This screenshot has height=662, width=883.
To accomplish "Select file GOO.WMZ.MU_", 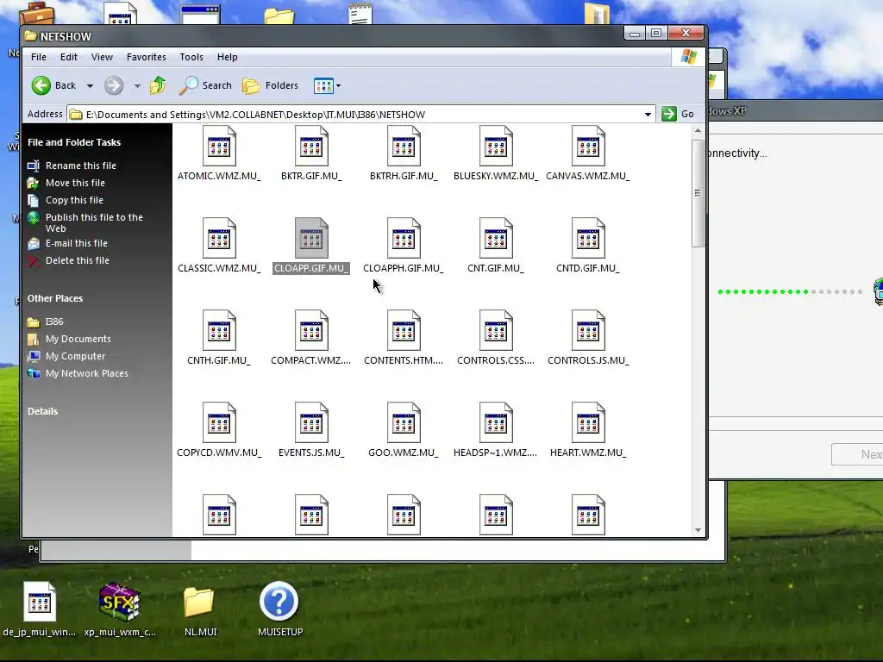I will click(x=404, y=430).
